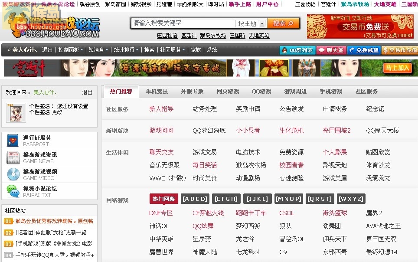Click the 新手上路 top link
Screen dimensions: 418x262
(x=240, y=4)
